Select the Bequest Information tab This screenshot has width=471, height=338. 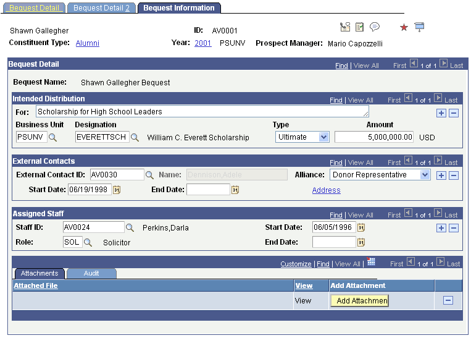[179, 8]
